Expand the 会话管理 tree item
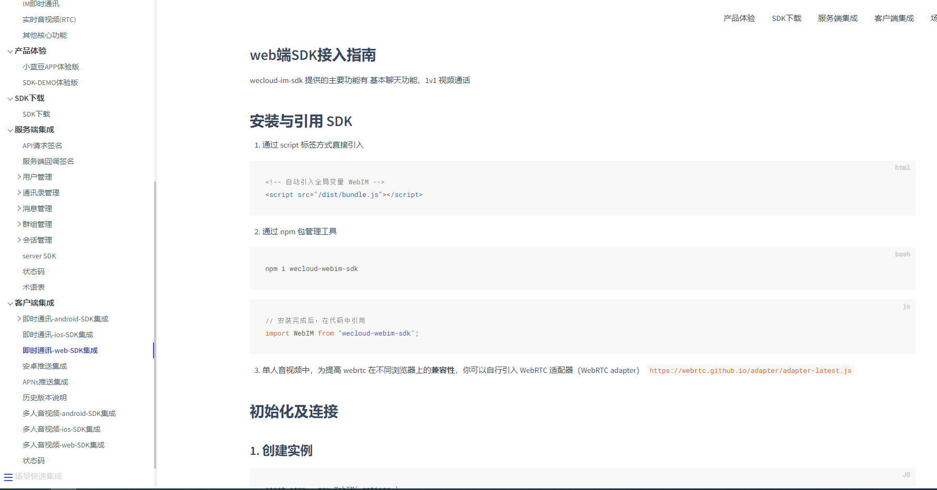 click(x=19, y=240)
